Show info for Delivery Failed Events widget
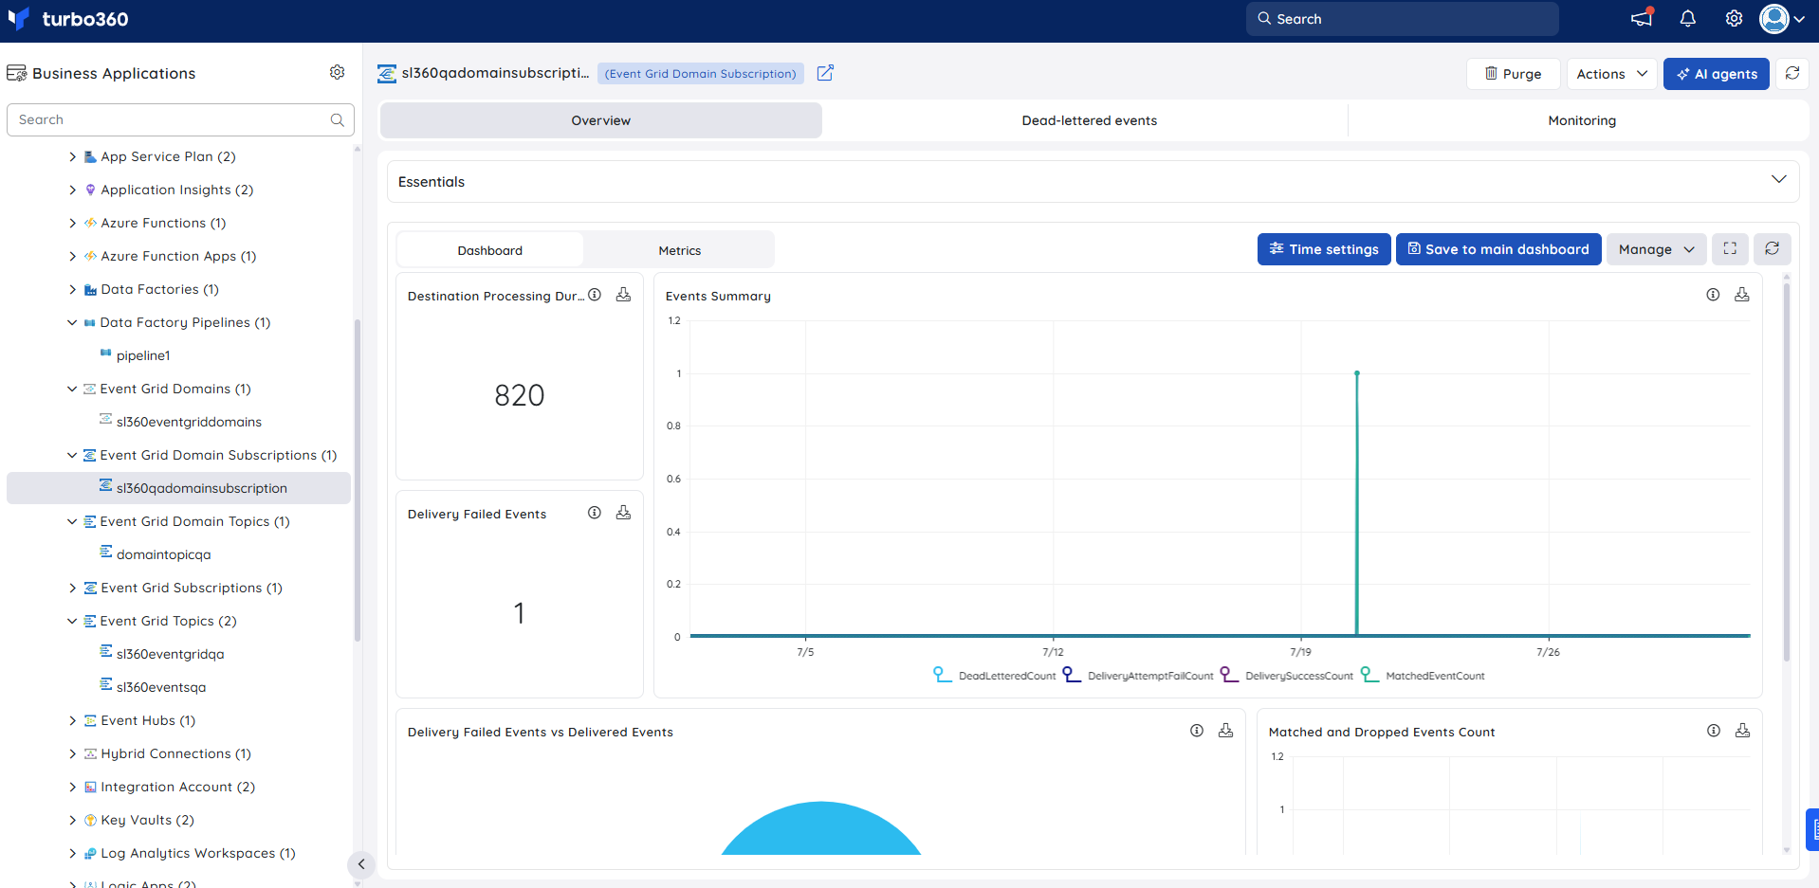 pyautogui.click(x=595, y=513)
